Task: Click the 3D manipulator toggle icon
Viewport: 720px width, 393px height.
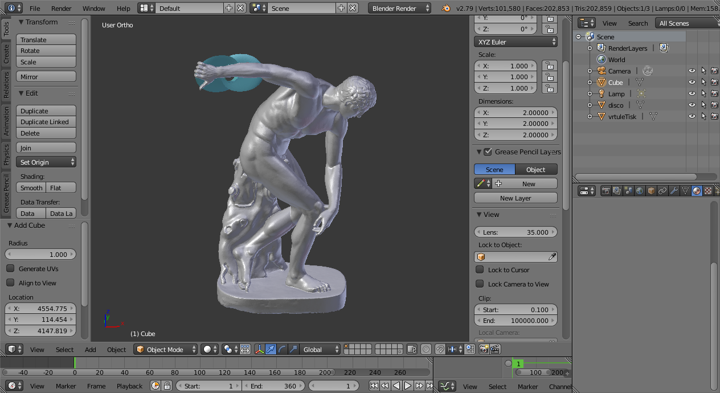Action: [x=259, y=349]
